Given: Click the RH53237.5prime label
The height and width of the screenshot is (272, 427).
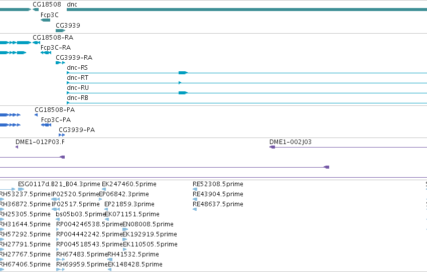Looking at the screenshot, I should point(25,194).
